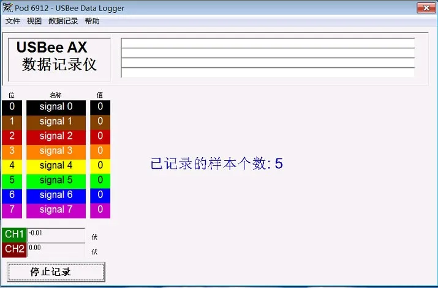This screenshot has width=438, height=288.
Task: Select the signal 3 name field
Action: (x=56, y=152)
